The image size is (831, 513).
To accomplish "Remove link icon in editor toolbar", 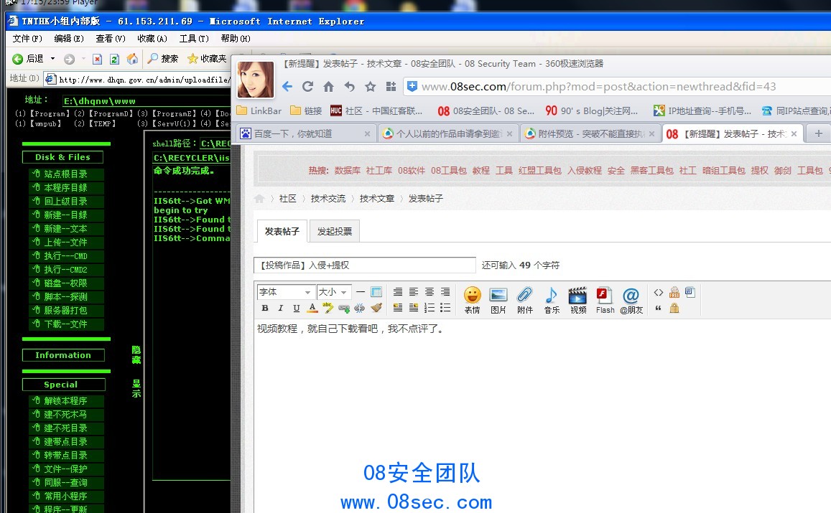I will [360, 308].
